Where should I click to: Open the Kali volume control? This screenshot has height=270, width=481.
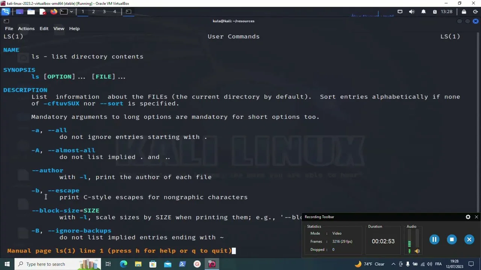click(x=412, y=12)
